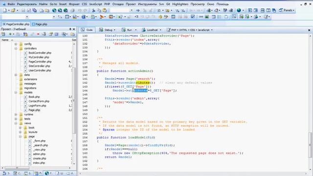Open the second combo box dropdown in second toolbar

(x=54, y=17)
